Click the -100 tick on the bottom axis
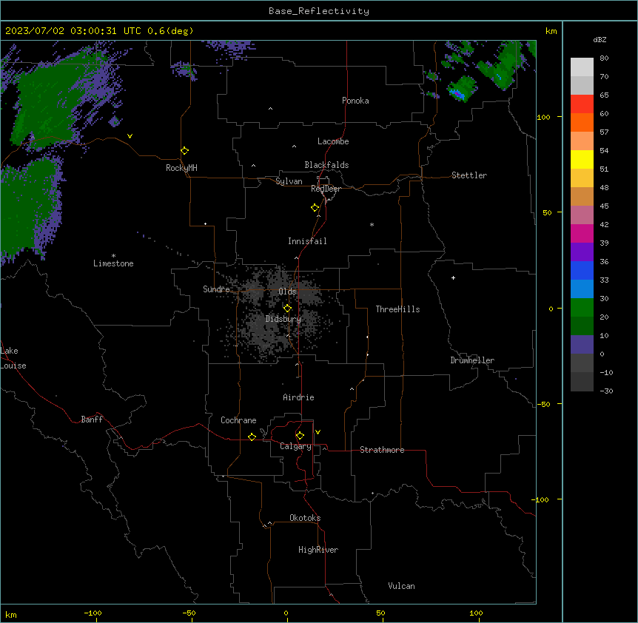 click(x=93, y=613)
